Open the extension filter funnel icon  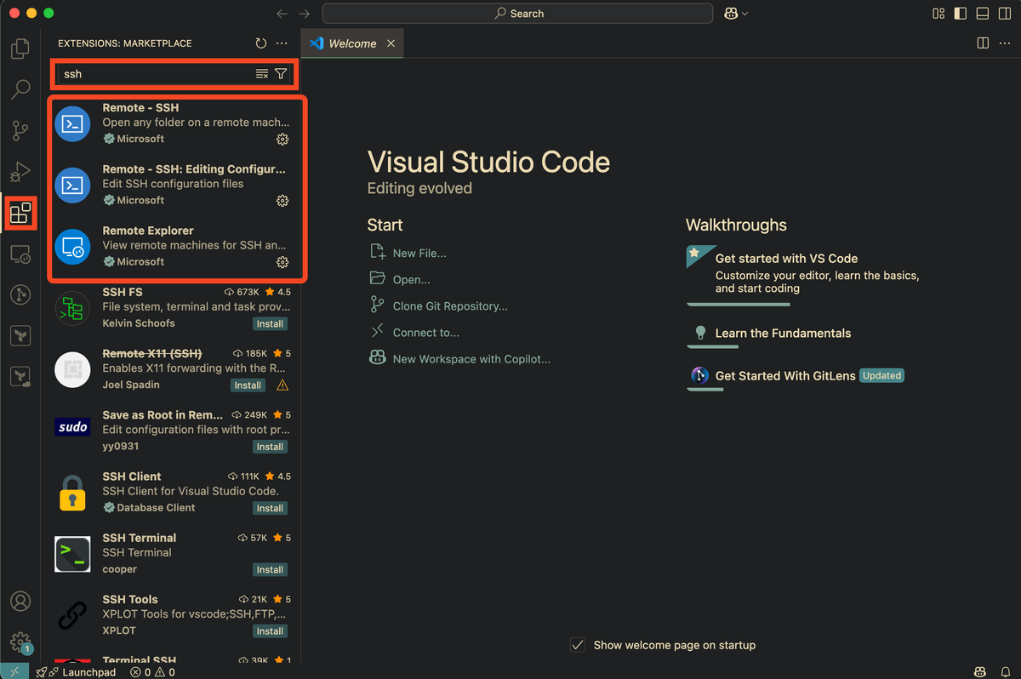click(x=281, y=74)
